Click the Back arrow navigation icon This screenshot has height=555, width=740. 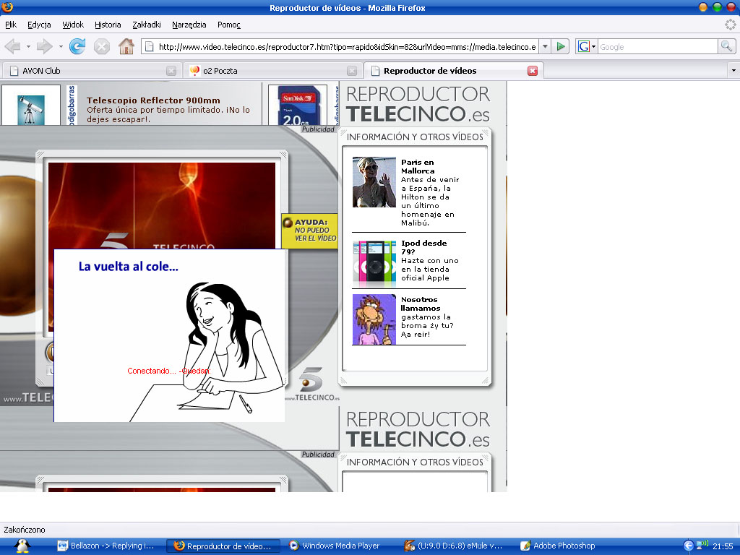tap(12, 46)
